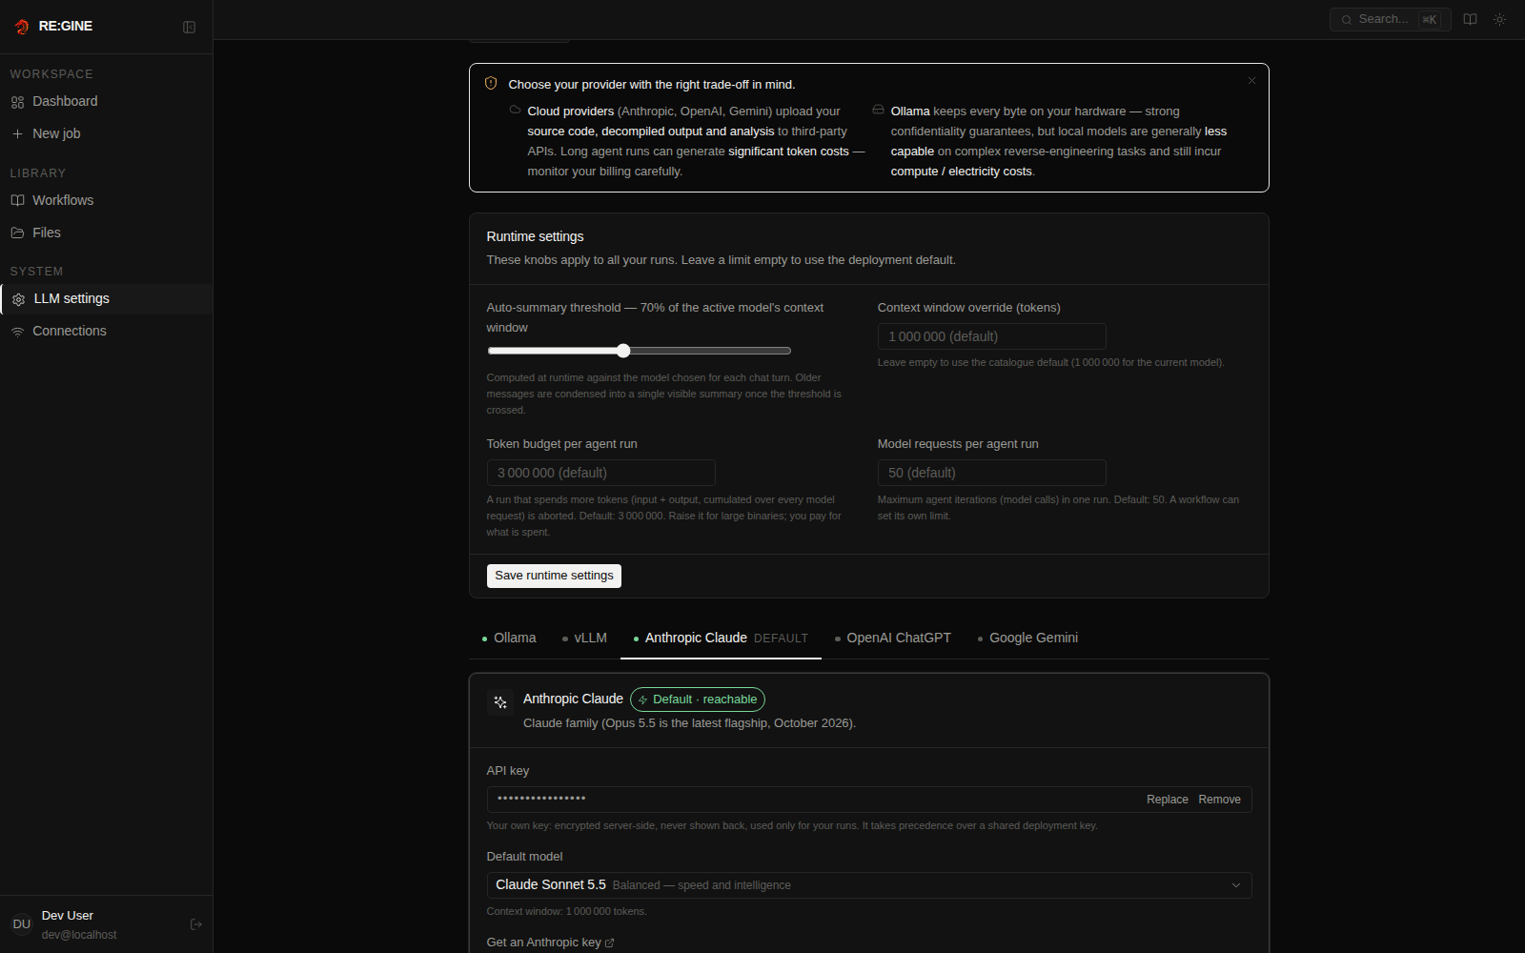The image size is (1525, 953).
Task: Open the OpenAI ChatGPT tab
Action: click(x=893, y=639)
